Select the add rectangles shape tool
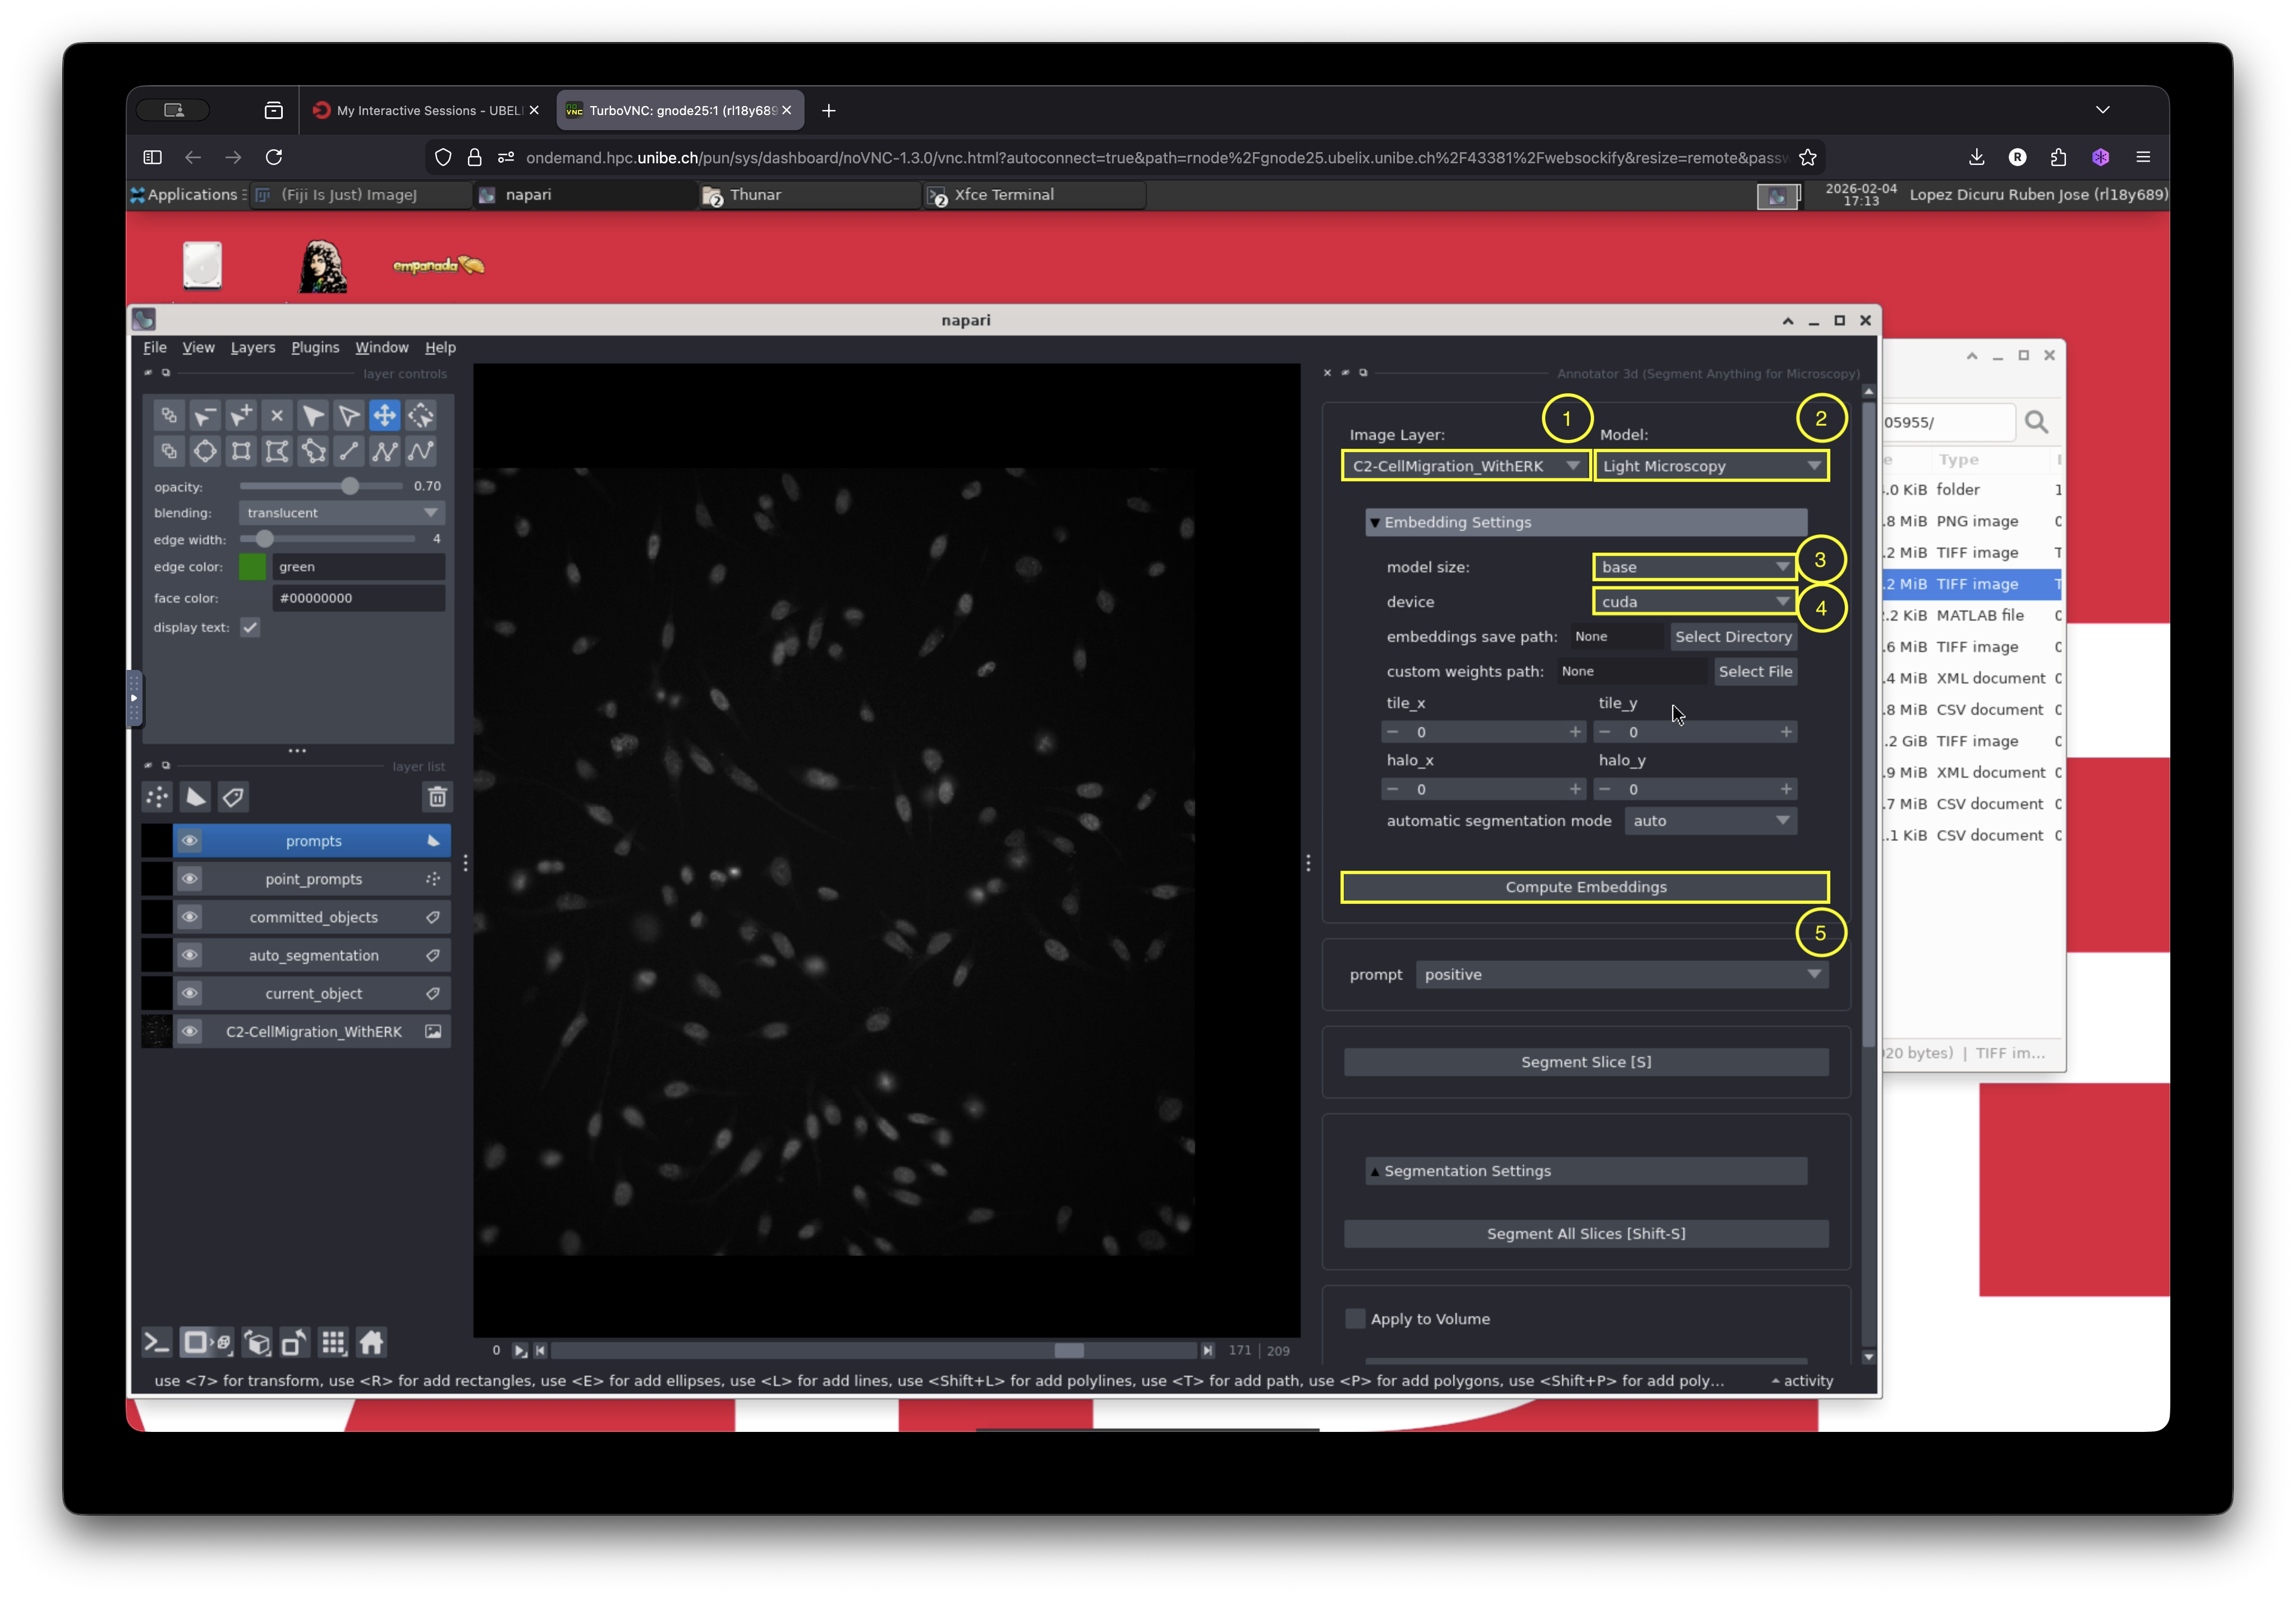 tap(241, 451)
